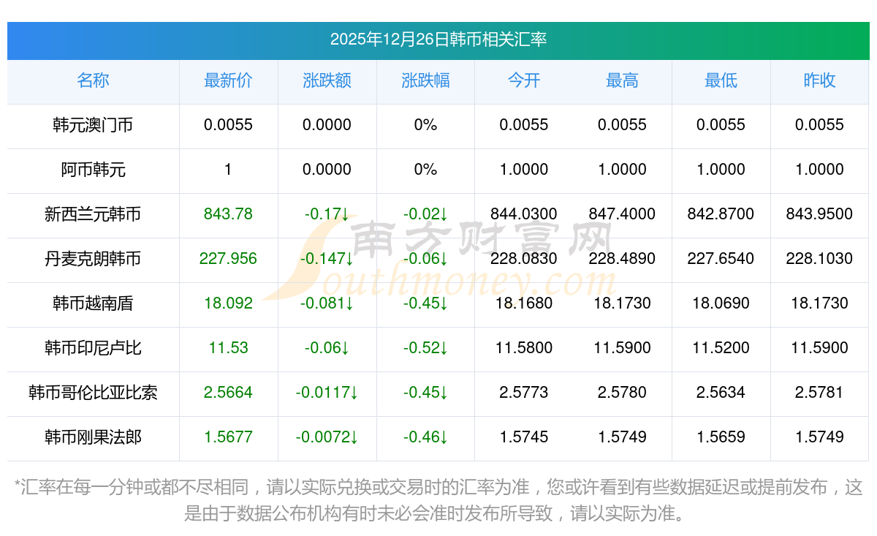
Task: Select the 丹麦克朗韩币 row name
Action: (x=93, y=259)
